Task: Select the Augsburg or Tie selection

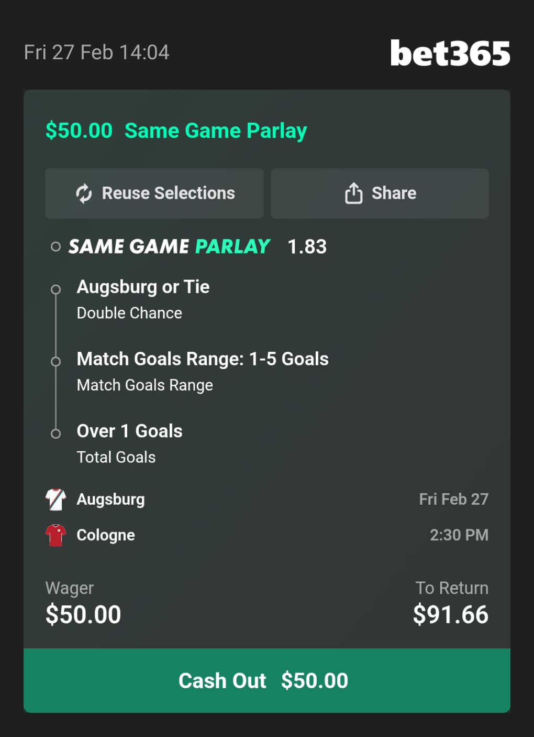Action: (143, 287)
